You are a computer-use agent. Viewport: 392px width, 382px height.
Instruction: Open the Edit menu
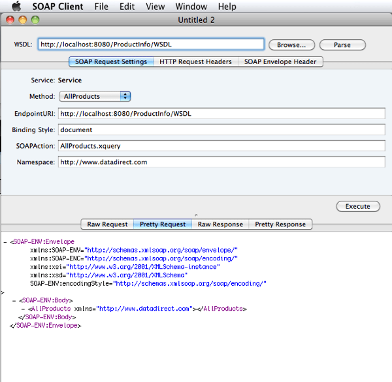click(x=127, y=7)
